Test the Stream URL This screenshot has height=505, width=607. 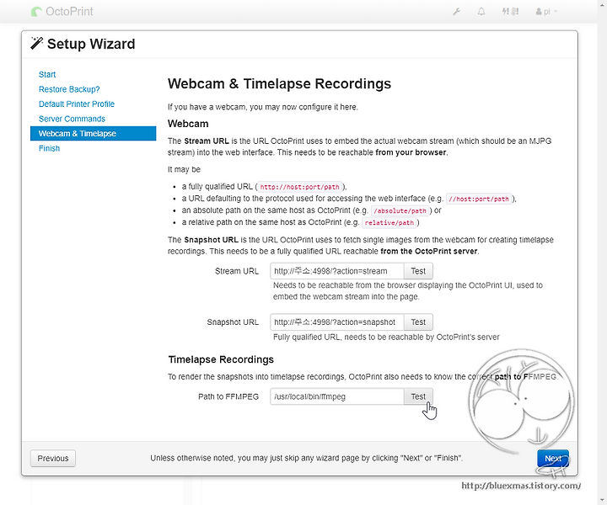coord(418,271)
